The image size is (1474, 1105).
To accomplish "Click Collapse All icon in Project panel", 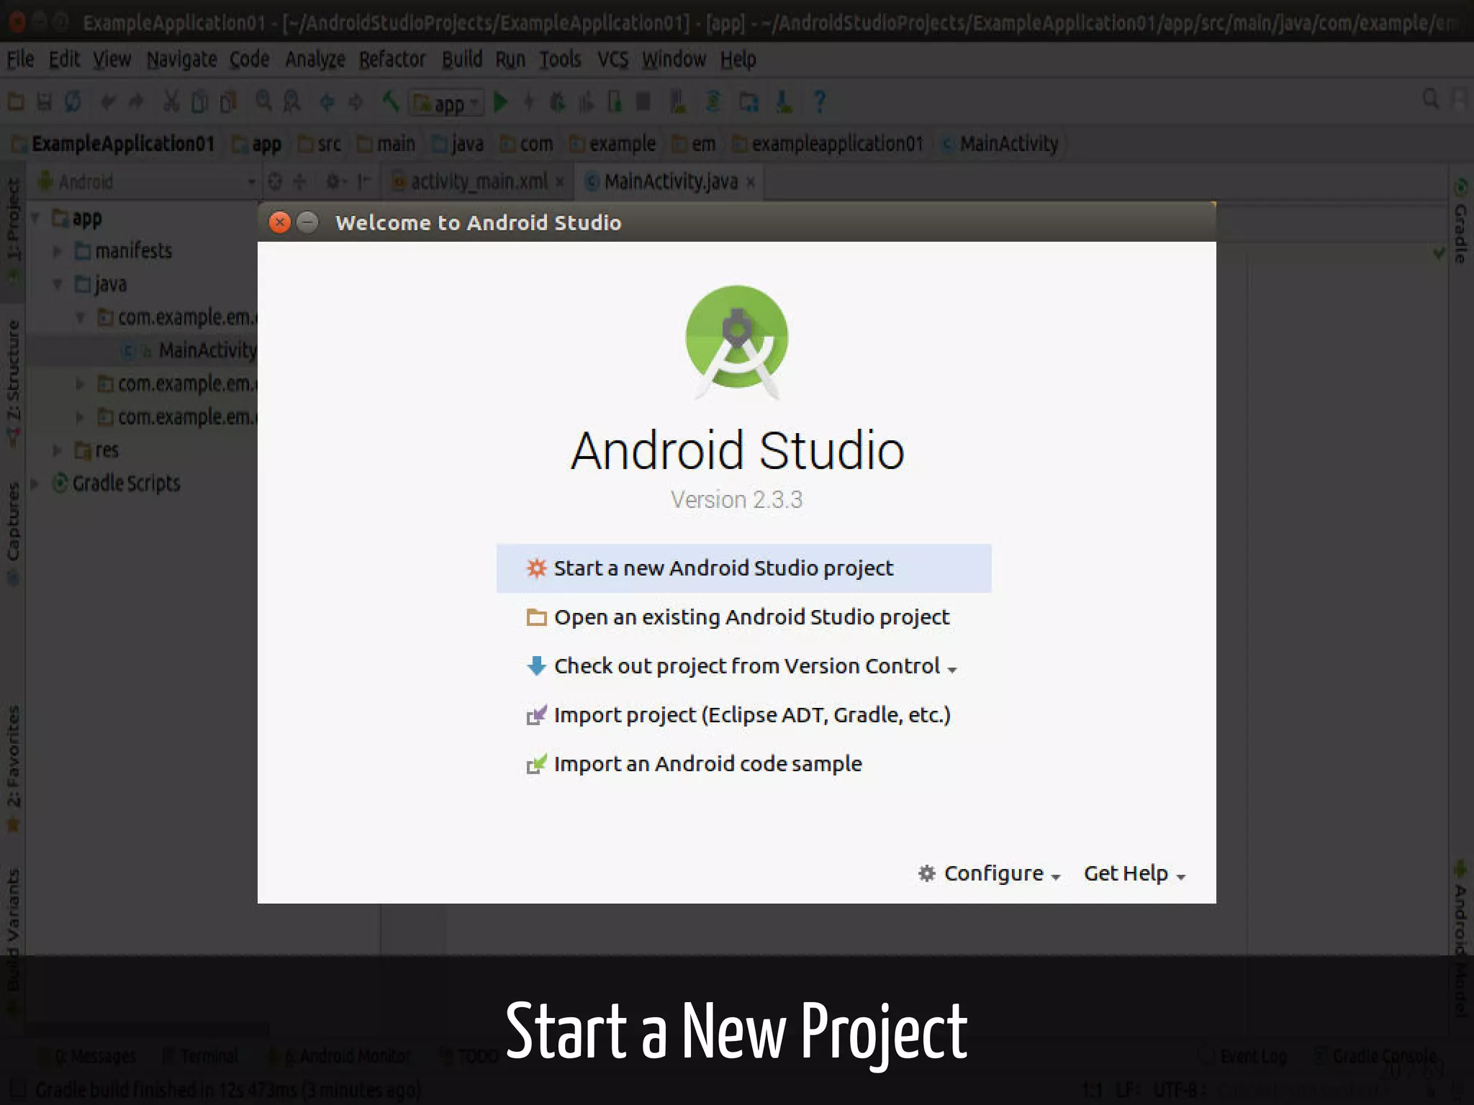I will [x=299, y=181].
